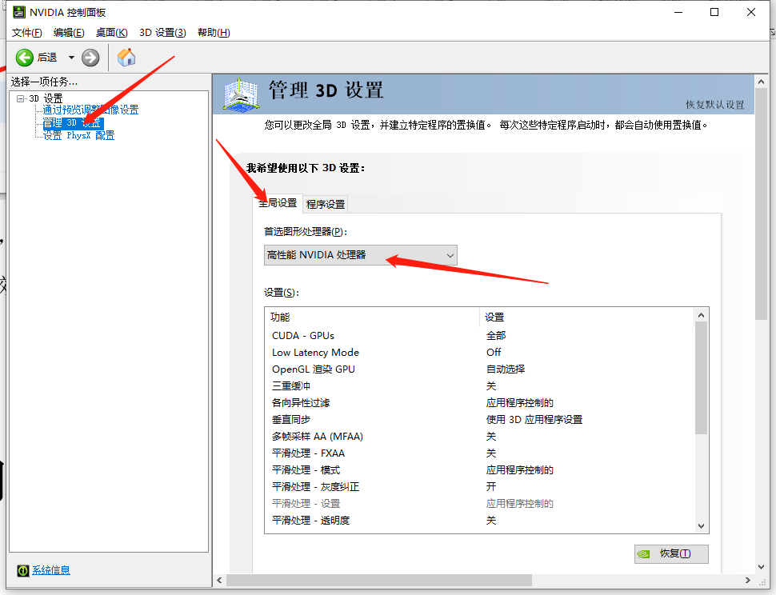The image size is (776, 595).
Task: Select the 各向异性过滤 row
Action: pos(479,403)
